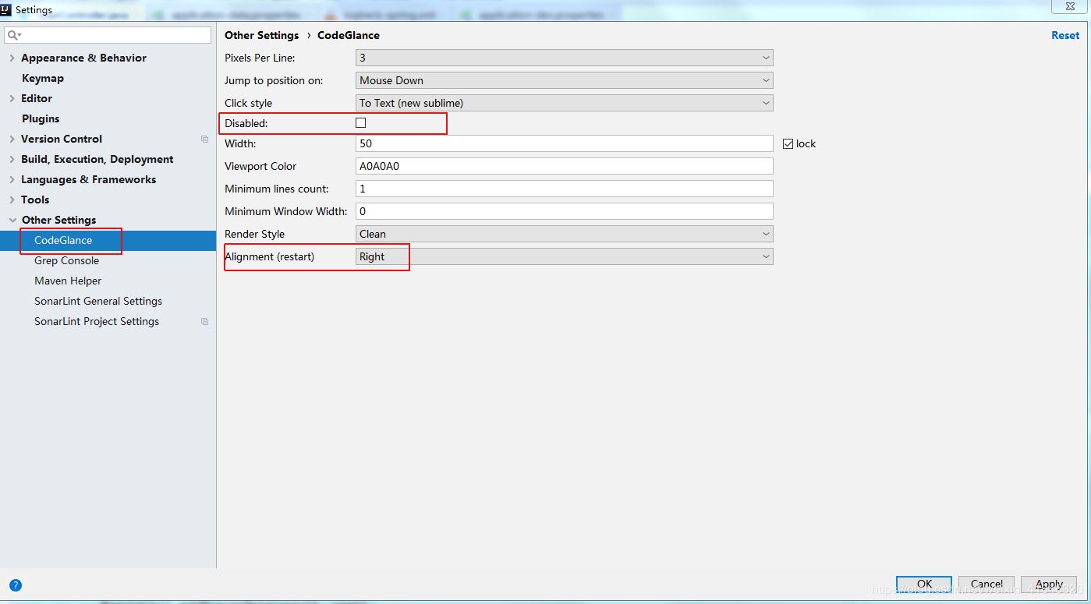The height and width of the screenshot is (604, 1091).
Task: Click the search magnifier icon in settings
Action: tap(14, 35)
